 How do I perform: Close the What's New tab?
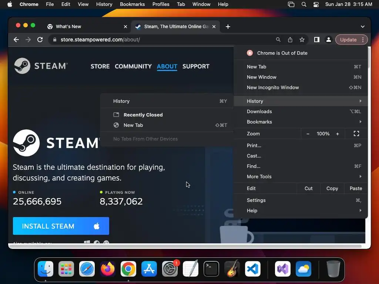[x=125, y=27]
